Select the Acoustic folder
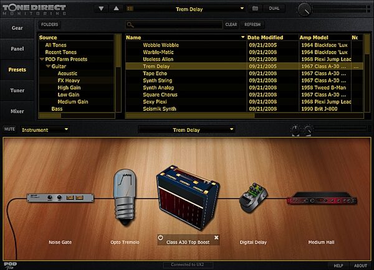This screenshot has width=374, height=270. click(67, 73)
